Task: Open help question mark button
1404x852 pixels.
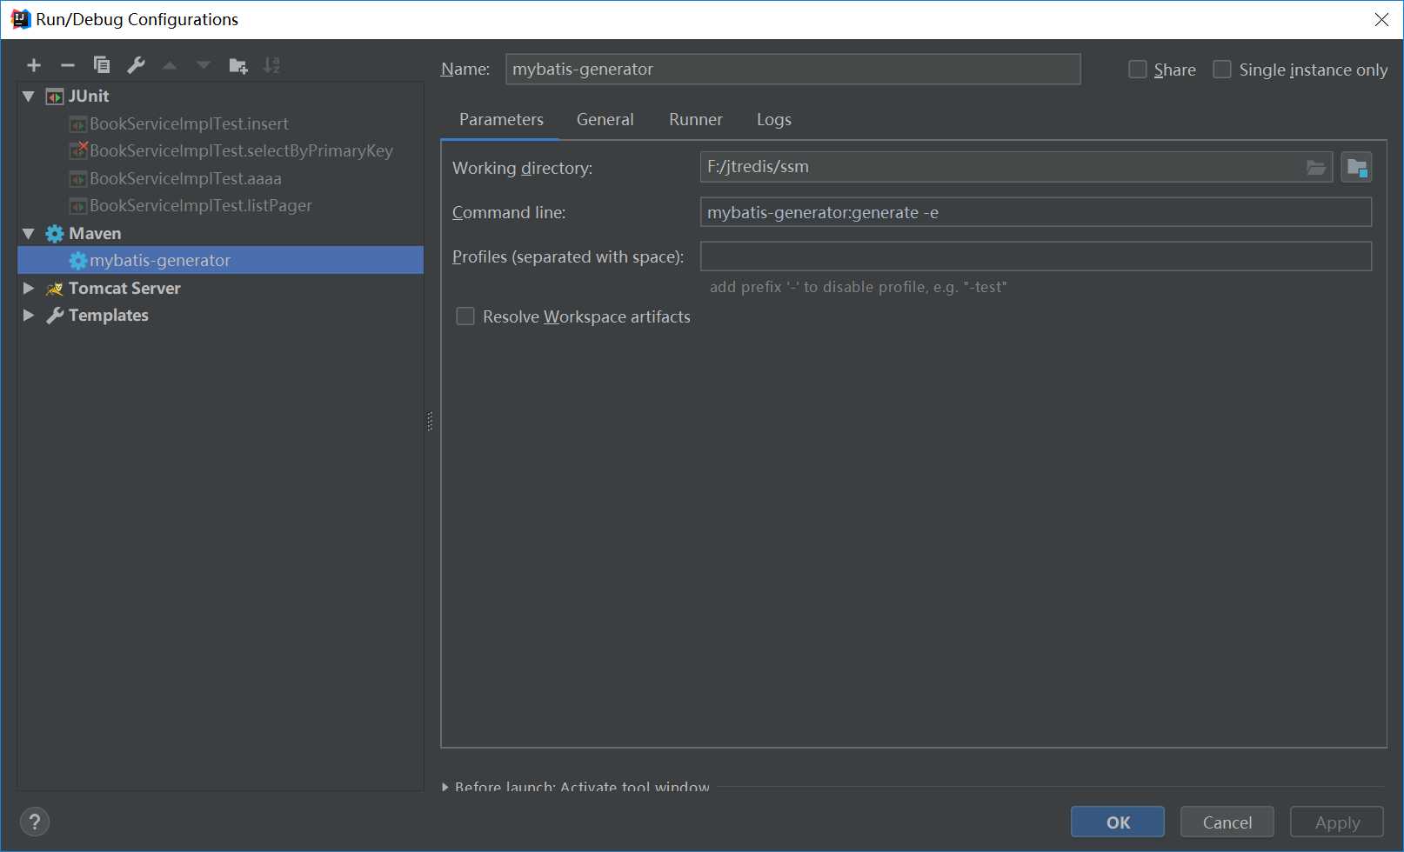Action: 35,822
